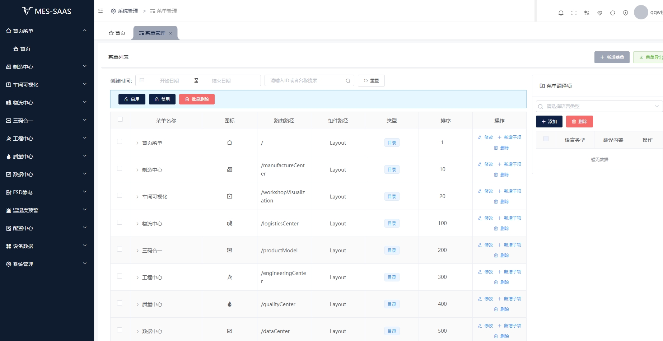Click the 质量中心 row droplet icon
Screen dimensions: 663x341
[230, 304]
